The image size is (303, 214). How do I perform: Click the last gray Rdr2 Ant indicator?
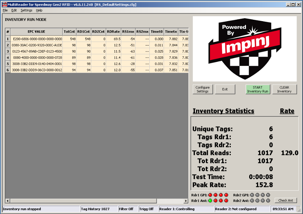coord(268,201)
